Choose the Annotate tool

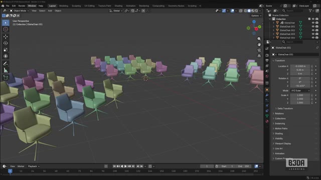[x=6, y=63]
